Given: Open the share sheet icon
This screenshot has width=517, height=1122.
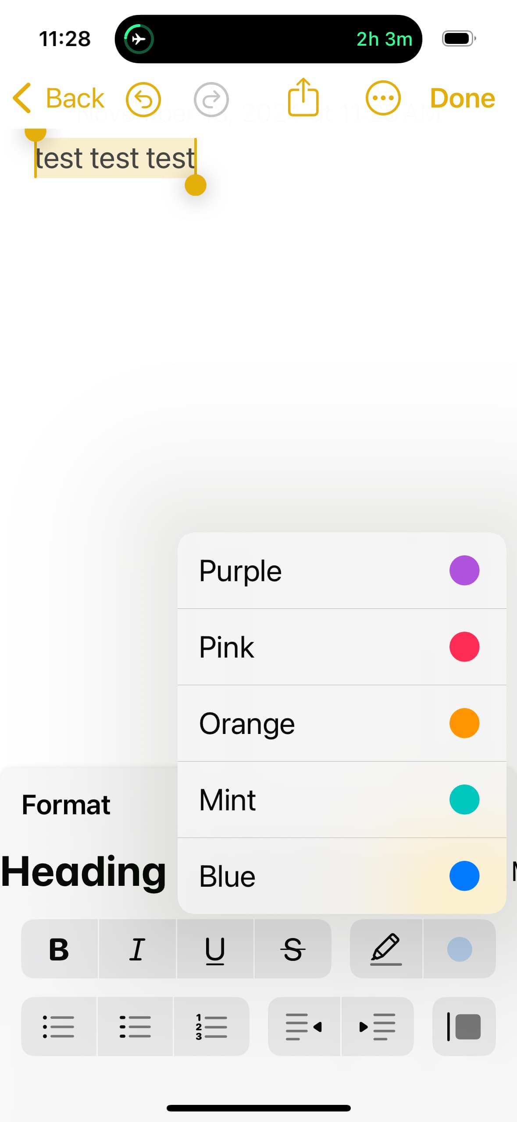Looking at the screenshot, I should (x=303, y=97).
